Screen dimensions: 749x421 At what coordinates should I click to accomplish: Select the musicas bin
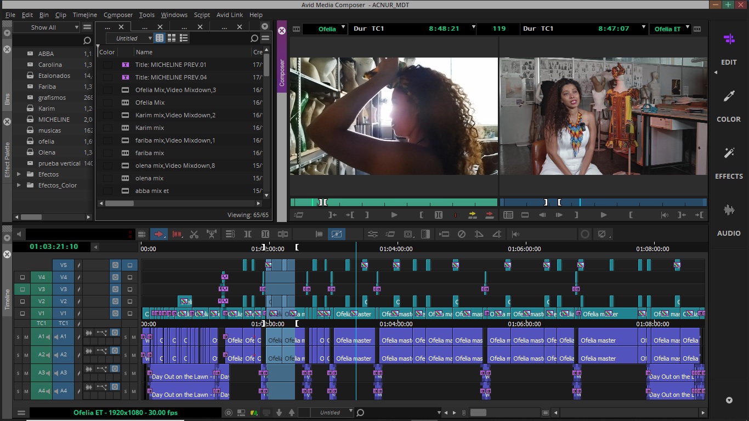click(49, 130)
